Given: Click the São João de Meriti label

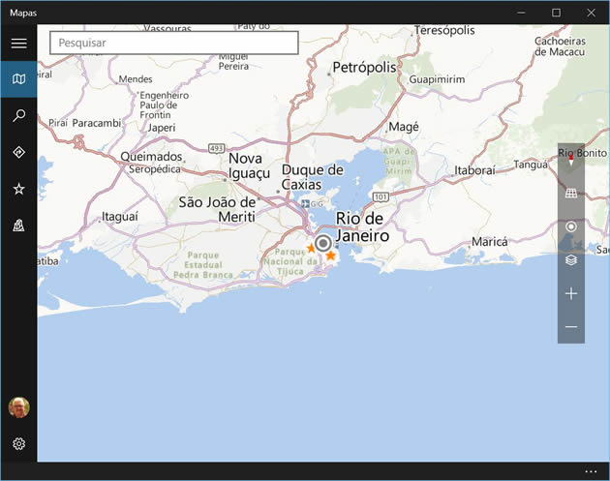Looking at the screenshot, I should 217,209.
